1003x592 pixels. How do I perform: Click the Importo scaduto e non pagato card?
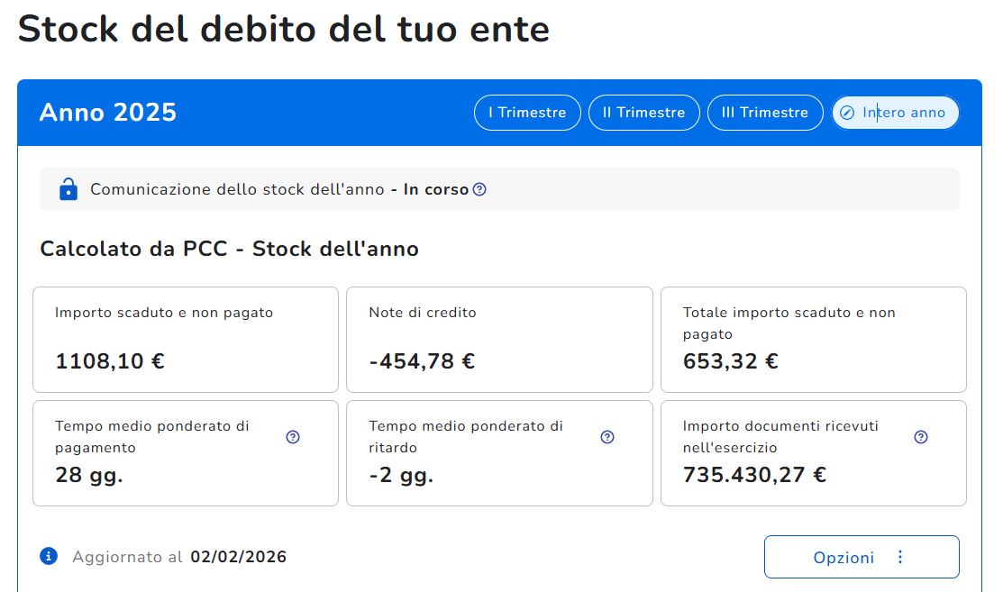tap(186, 339)
